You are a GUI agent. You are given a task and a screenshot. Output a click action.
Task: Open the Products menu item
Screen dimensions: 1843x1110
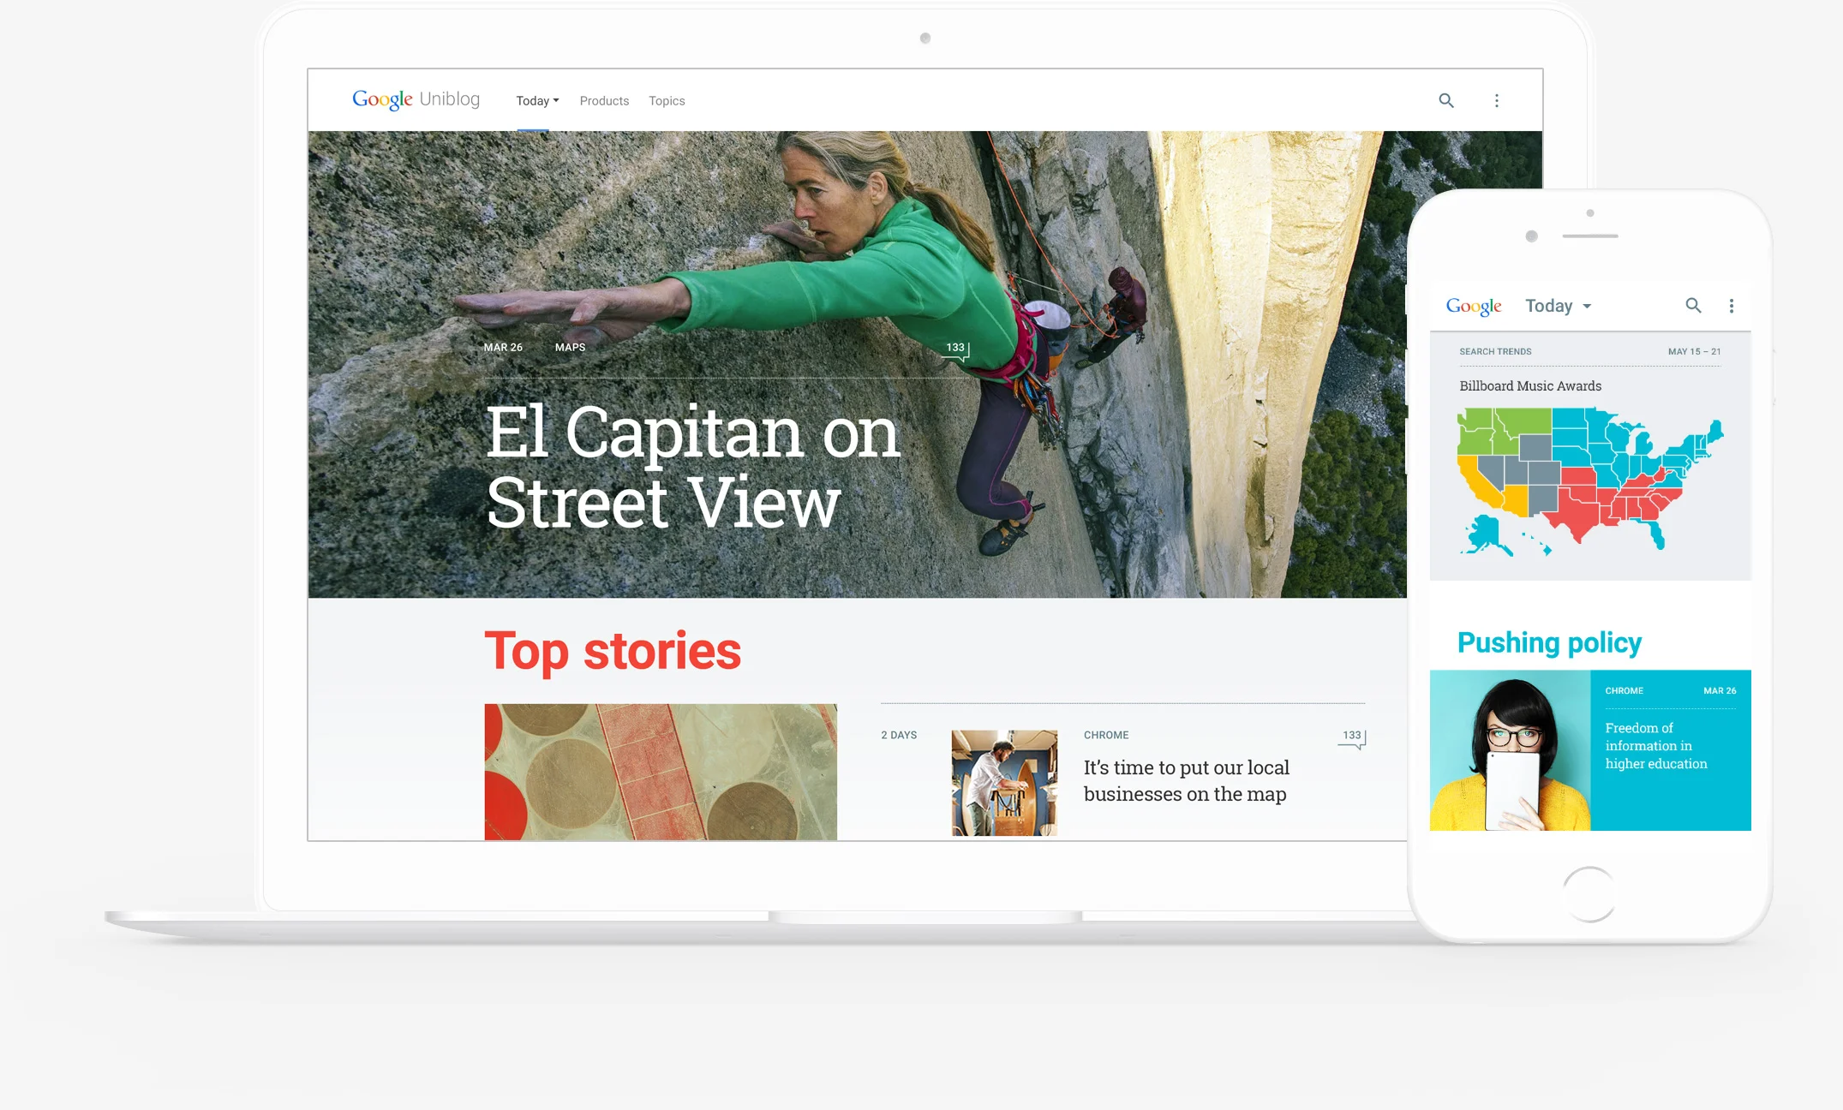click(x=604, y=101)
